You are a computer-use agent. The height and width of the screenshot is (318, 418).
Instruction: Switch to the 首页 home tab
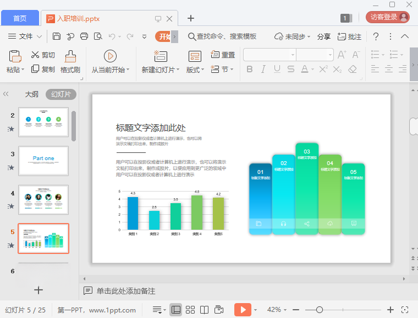20,18
